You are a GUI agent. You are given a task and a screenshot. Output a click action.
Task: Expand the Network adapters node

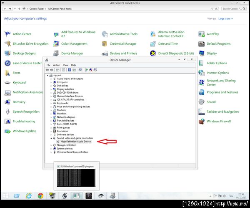(51, 117)
